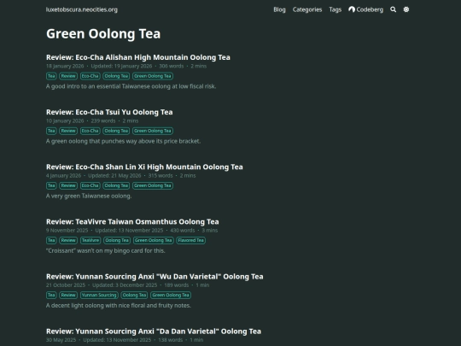Open the search icon in header
Image resolution: width=461 pixels, height=346 pixels.
(x=393, y=9)
